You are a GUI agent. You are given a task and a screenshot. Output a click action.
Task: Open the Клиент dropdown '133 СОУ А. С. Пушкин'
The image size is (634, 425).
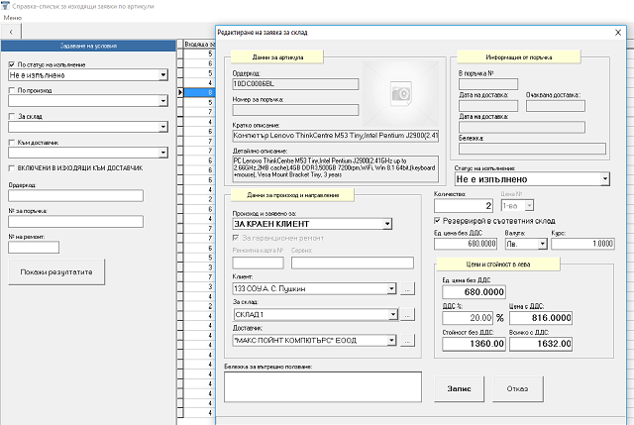click(391, 288)
